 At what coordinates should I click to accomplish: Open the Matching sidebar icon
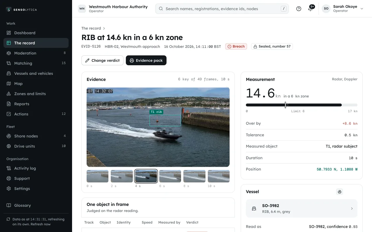[x=9, y=63]
